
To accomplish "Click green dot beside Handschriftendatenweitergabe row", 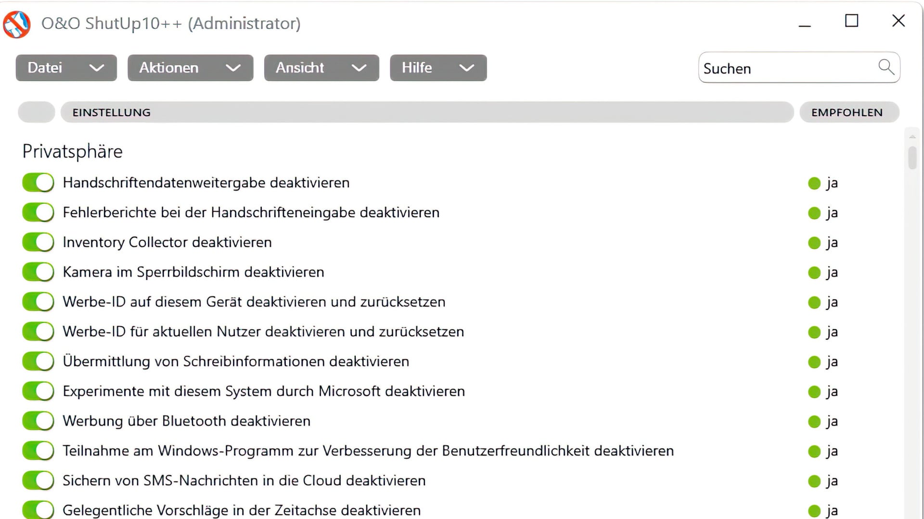I will click(x=814, y=183).
